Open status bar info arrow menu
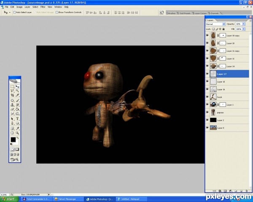Image resolution: width=253 pixels, height=202 pixels. (x=49, y=194)
